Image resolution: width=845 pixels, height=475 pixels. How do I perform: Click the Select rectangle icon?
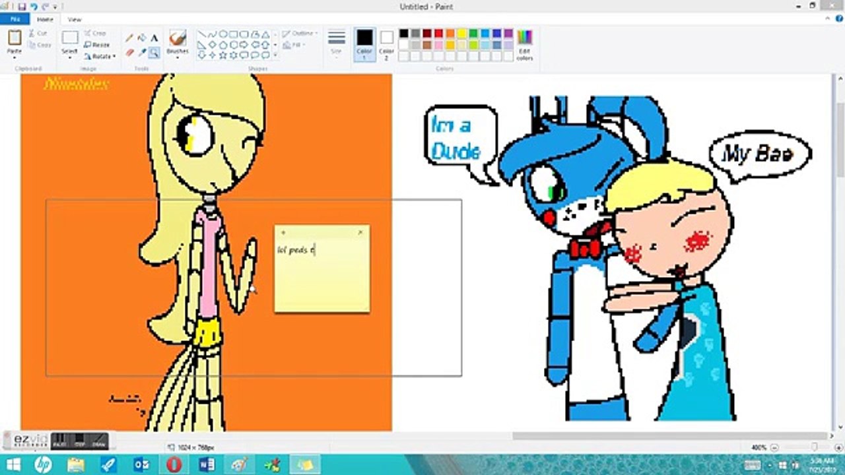pyautogui.click(x=70, y=38)
